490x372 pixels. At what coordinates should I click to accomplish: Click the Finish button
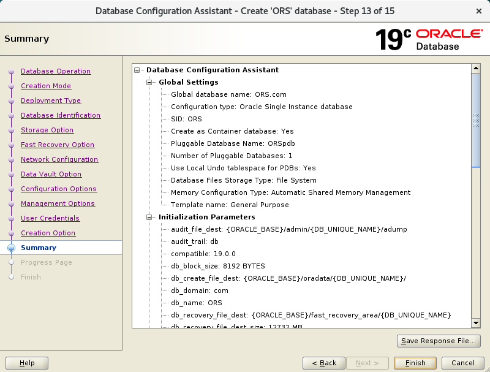click(x=415, y=363)
